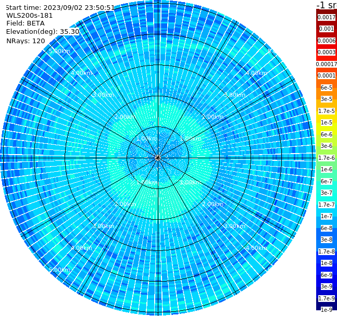337x316 pixels.
Task: Pick the colorbar value '1.7e-9'
Action: click(327, 298)
